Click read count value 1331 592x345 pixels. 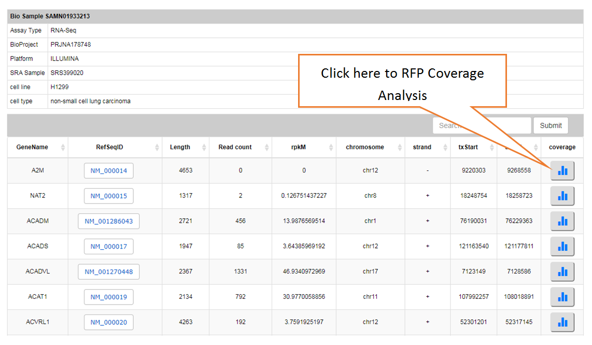241,272
